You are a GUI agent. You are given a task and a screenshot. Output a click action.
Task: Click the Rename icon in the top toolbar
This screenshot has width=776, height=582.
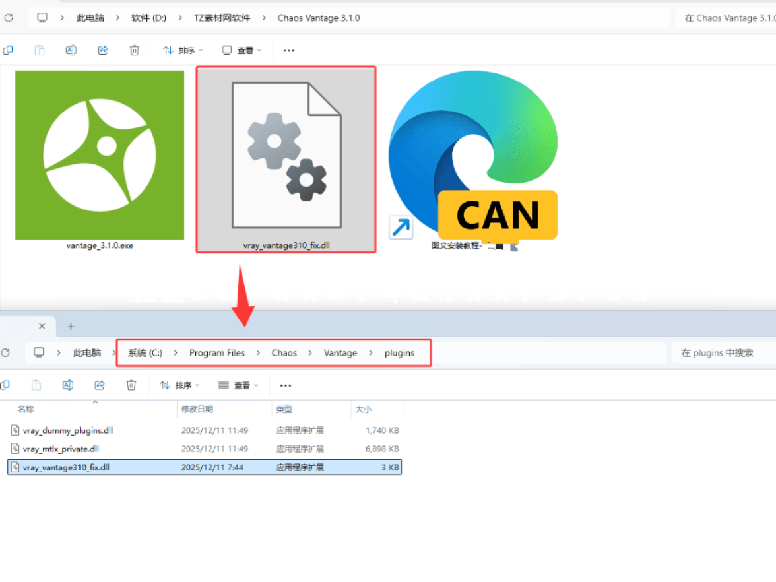point(71,49)
